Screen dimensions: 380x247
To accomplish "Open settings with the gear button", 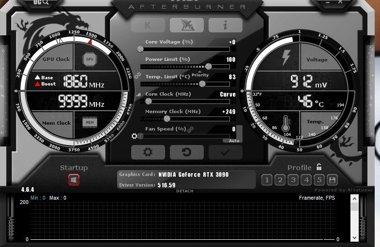I will coord(148,152).
